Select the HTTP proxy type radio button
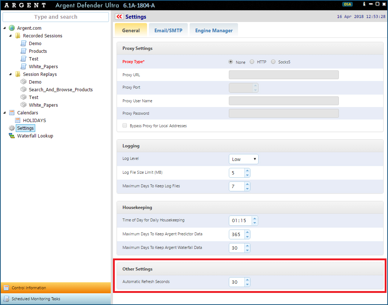The image size is (388, 305). pyautogui.click(x=252, y=62)
